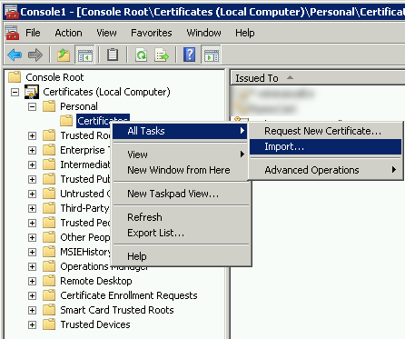Image resolution: width=405 pixels, height=339 pixels.
Task: Select New Taskpad View... entry
Action: click(181, 194)
